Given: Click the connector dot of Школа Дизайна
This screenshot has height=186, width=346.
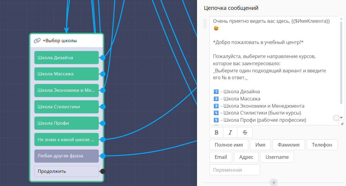Looking at the screenshot, I should coord(103,58).
